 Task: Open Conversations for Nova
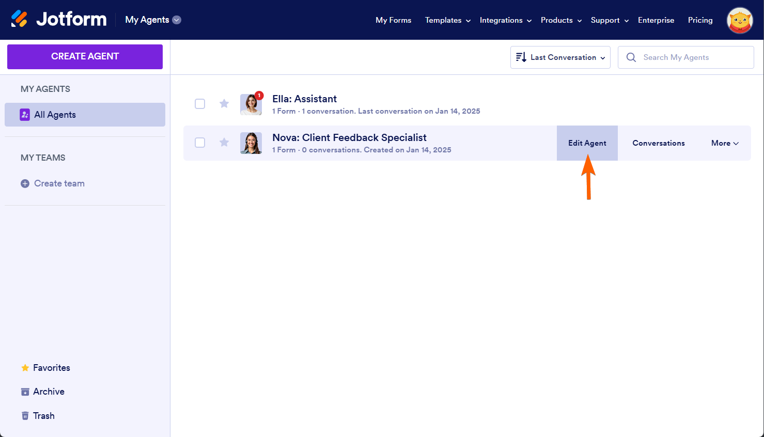[659, 143]
